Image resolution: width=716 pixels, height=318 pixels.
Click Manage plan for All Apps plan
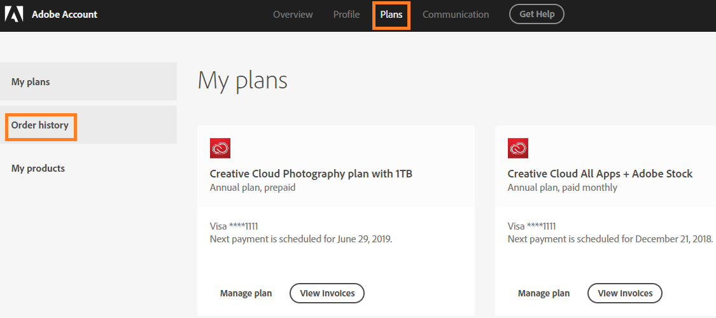pos(544,293)
